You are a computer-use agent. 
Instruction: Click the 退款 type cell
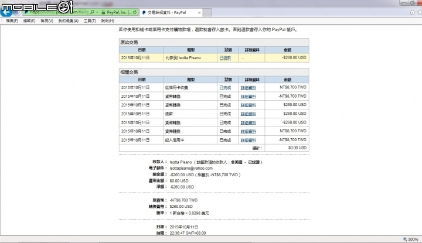[190, 114]
